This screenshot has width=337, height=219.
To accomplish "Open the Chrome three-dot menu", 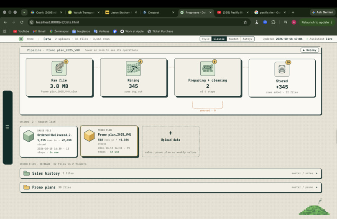I will tap(332, 22).
